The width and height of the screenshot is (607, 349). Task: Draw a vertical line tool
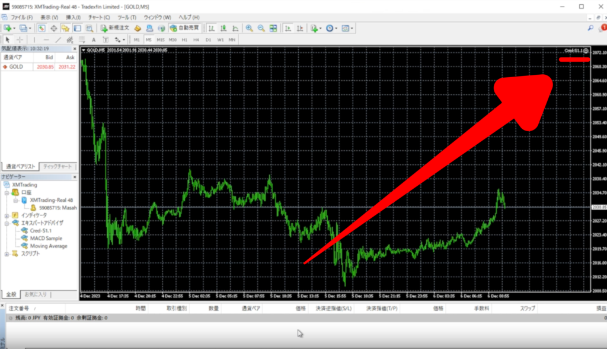[33, 39]
